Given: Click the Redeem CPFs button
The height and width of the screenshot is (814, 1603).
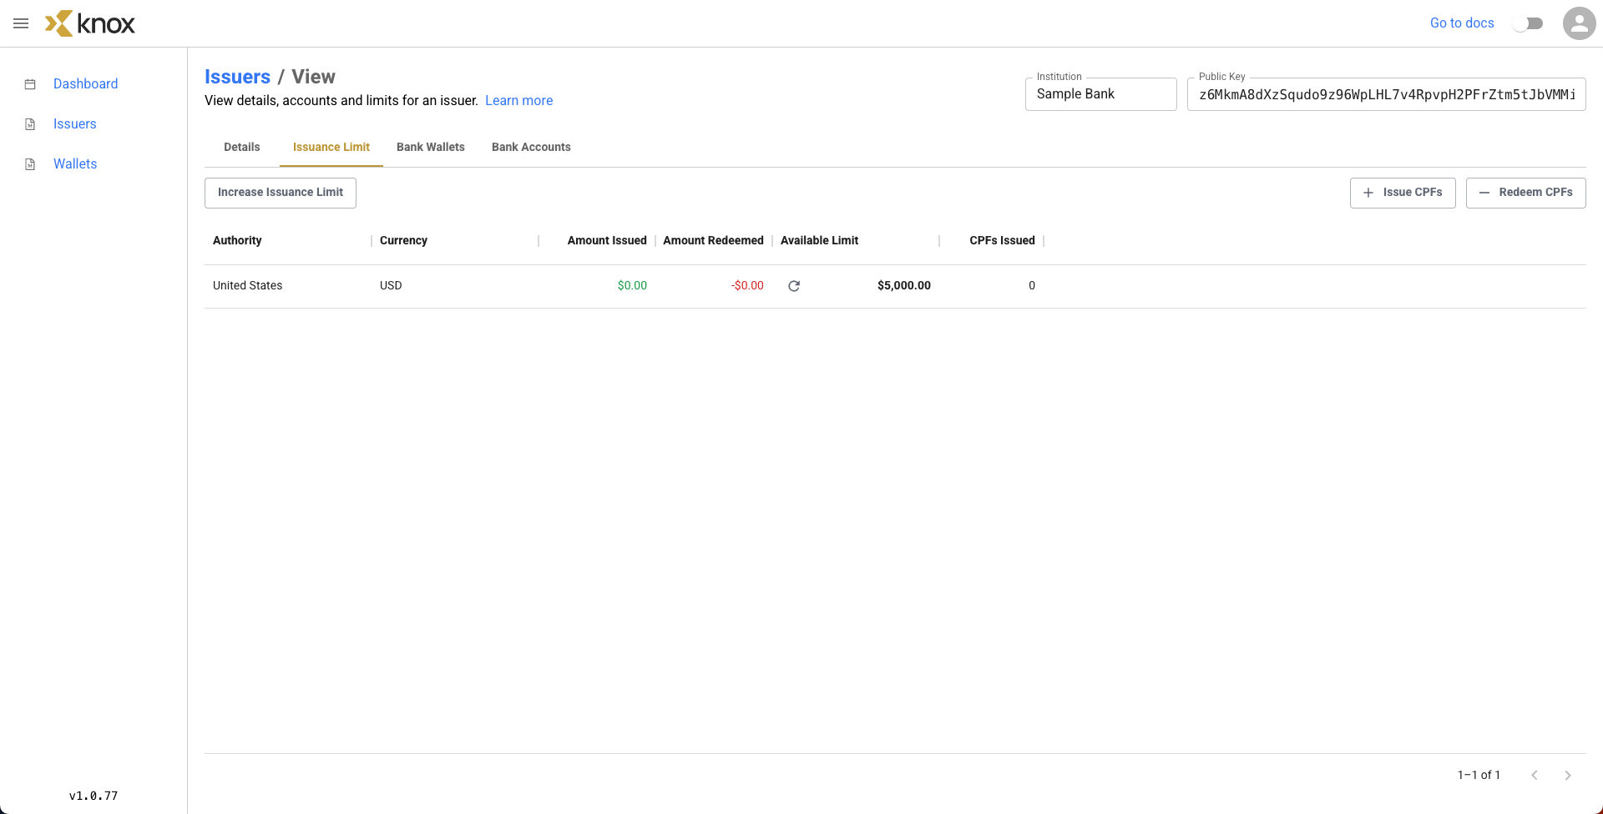Looking at the screenshot, I should [x=1525, y=193].
